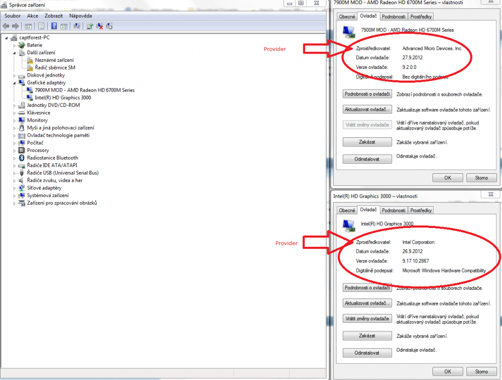
Task: Click the Radiostanice Bluetooth icon
Action: tap(22, 158)
